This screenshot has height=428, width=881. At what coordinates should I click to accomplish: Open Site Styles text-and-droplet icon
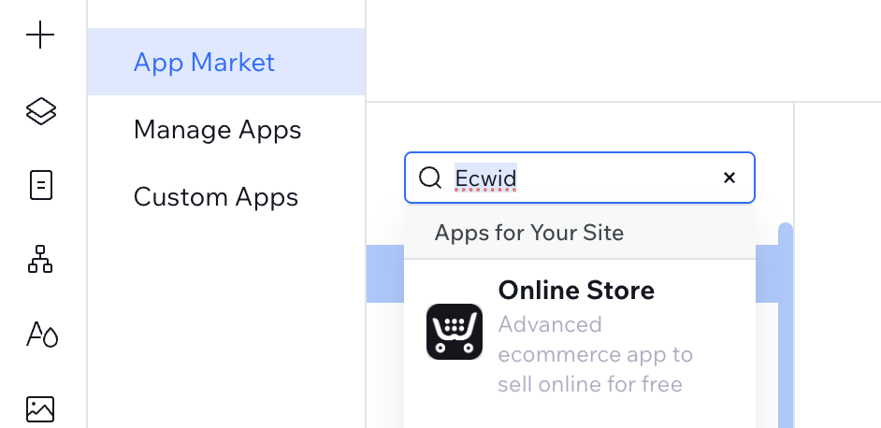pyautogui.click(x=42, y=334)
